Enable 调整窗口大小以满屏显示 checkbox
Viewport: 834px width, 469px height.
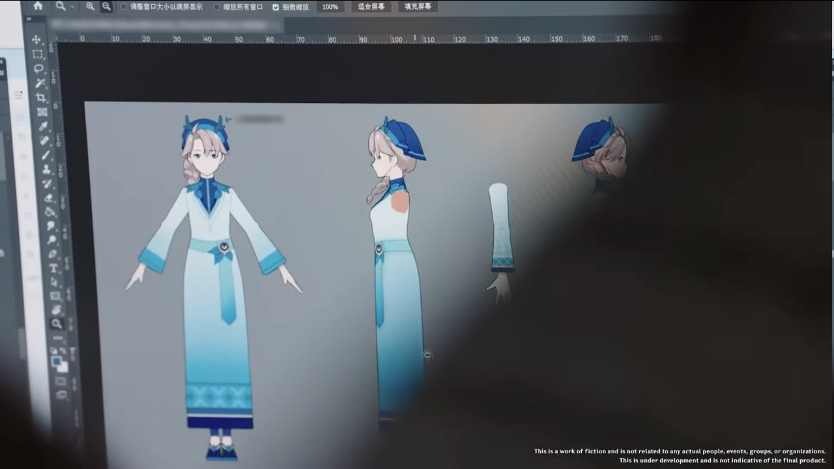point(124,7)
